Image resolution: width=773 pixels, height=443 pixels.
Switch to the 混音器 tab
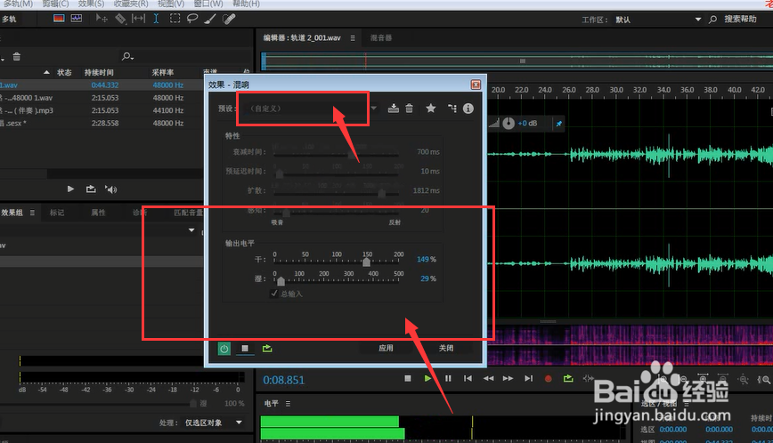pyautogui.click(x=381, y=38)
